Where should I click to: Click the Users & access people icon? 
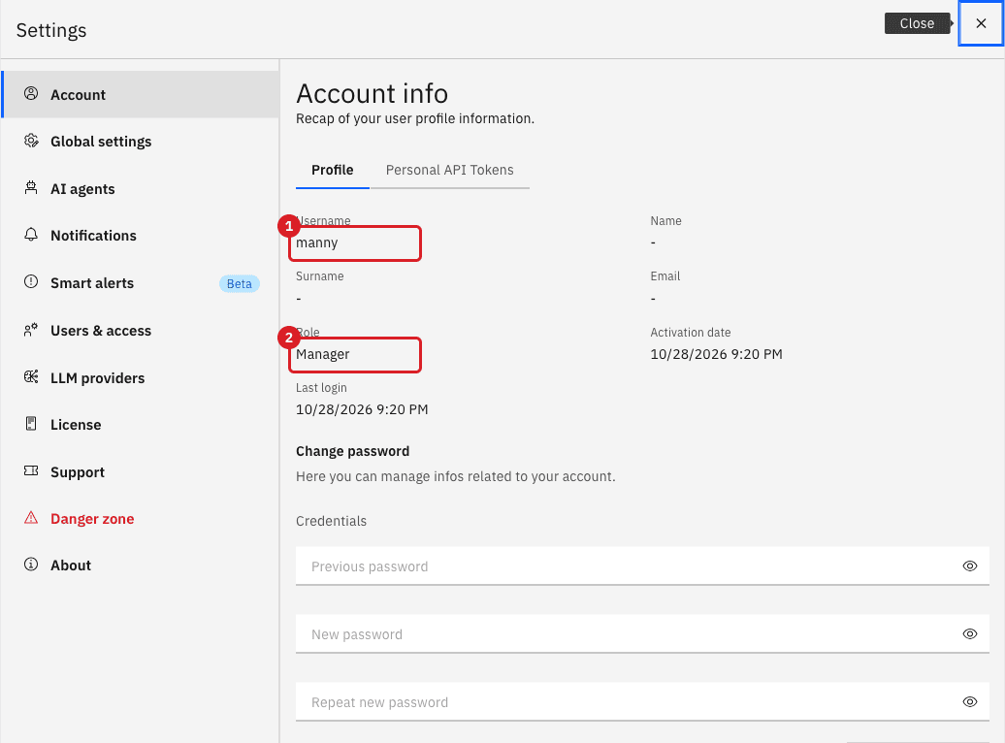click(31, 330)
